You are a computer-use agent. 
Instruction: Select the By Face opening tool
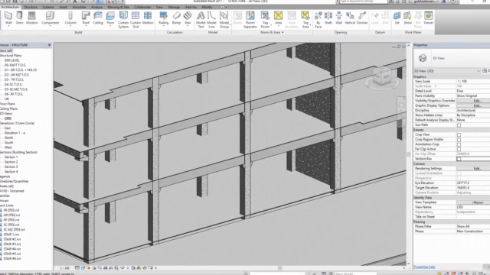click(x=318, y=20)
